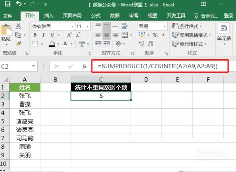This screenshot has width=236, height=172.
Task: Click the Increase Decimal icon
Action: (142, 44)
